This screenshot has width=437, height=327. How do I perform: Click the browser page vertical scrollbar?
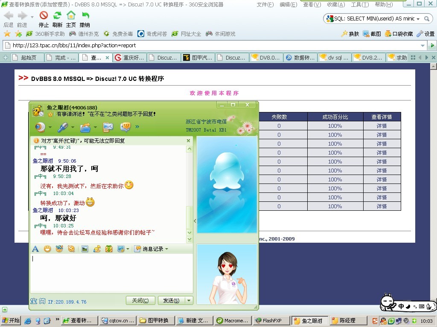click(433, 185)
